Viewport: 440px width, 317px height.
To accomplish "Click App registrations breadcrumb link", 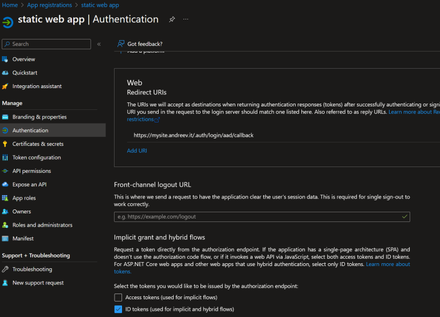I will click(x=49, y=5).
